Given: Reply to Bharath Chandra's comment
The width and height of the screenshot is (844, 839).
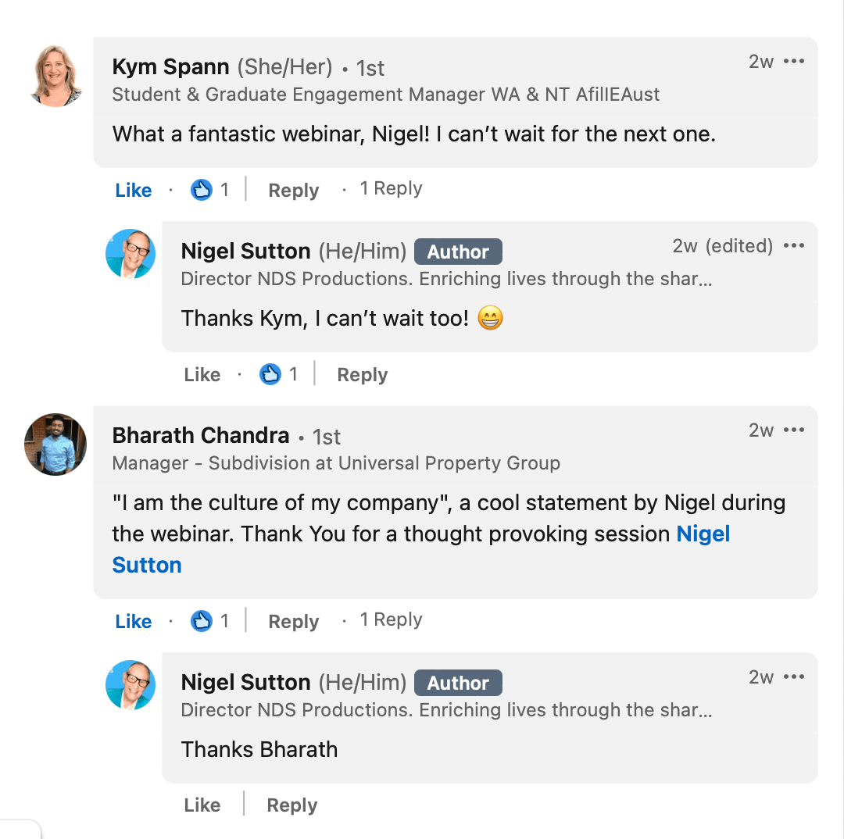Looking at the screenshot, I should coord(293,622).
